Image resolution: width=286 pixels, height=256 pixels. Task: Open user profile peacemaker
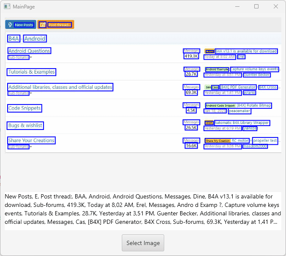click(239, 111)
